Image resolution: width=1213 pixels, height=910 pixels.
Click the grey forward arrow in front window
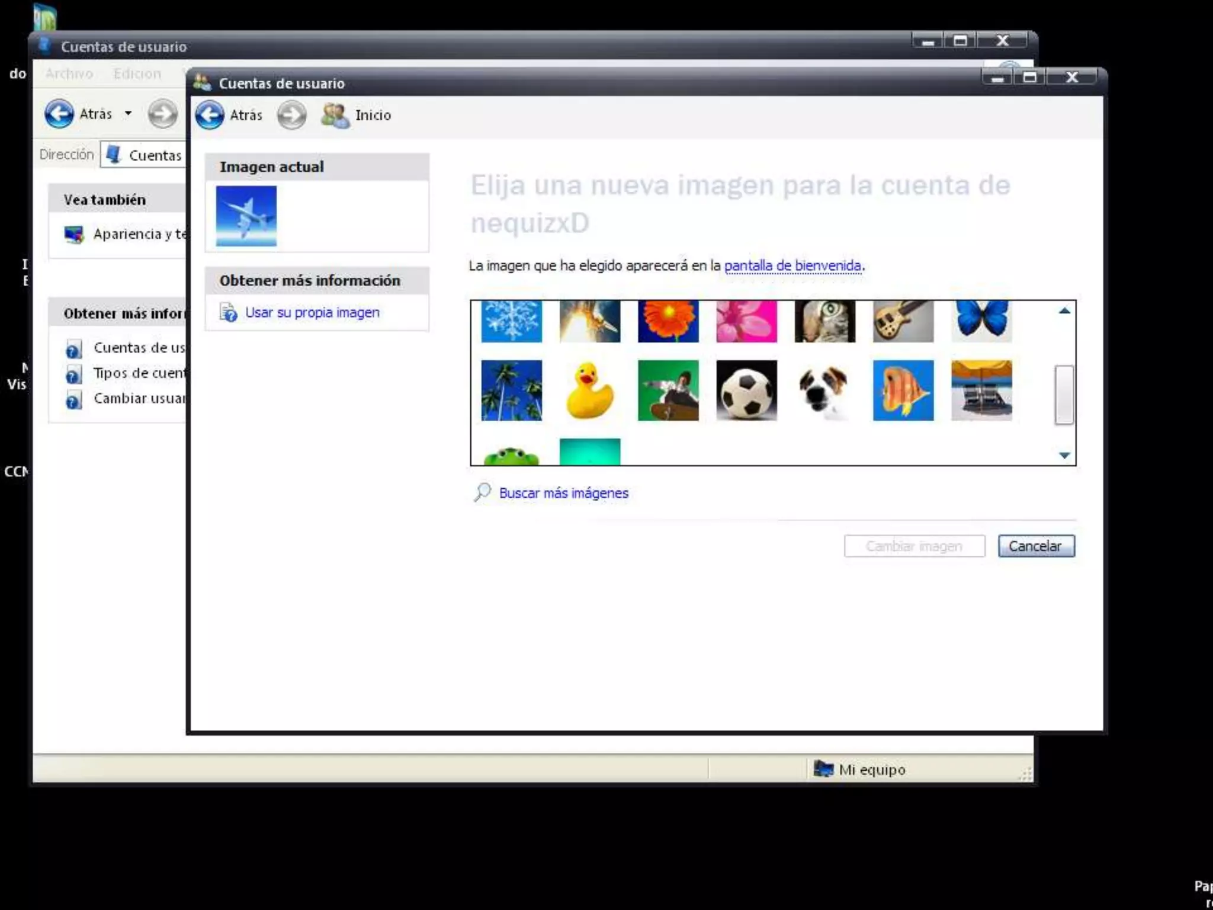click(291, 115)
